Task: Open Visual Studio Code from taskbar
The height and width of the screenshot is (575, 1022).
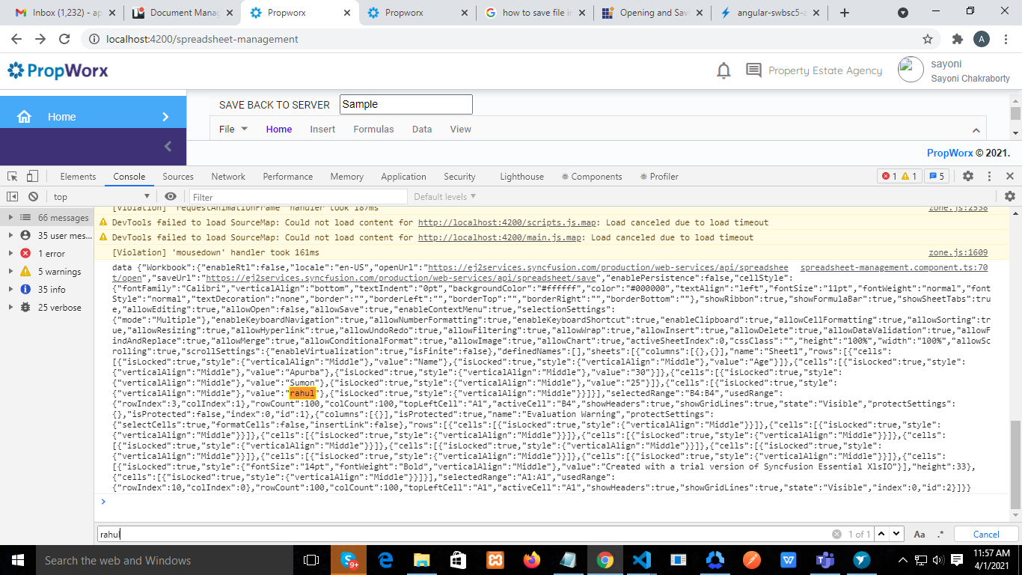Action: [x=641, y=560]
